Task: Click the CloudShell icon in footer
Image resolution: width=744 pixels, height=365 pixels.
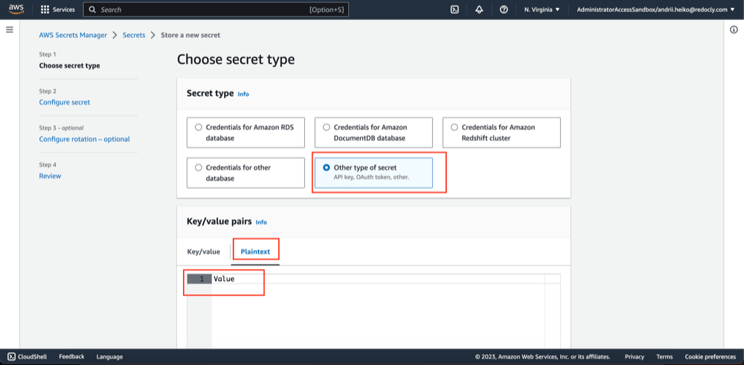Action: point(11,357)
